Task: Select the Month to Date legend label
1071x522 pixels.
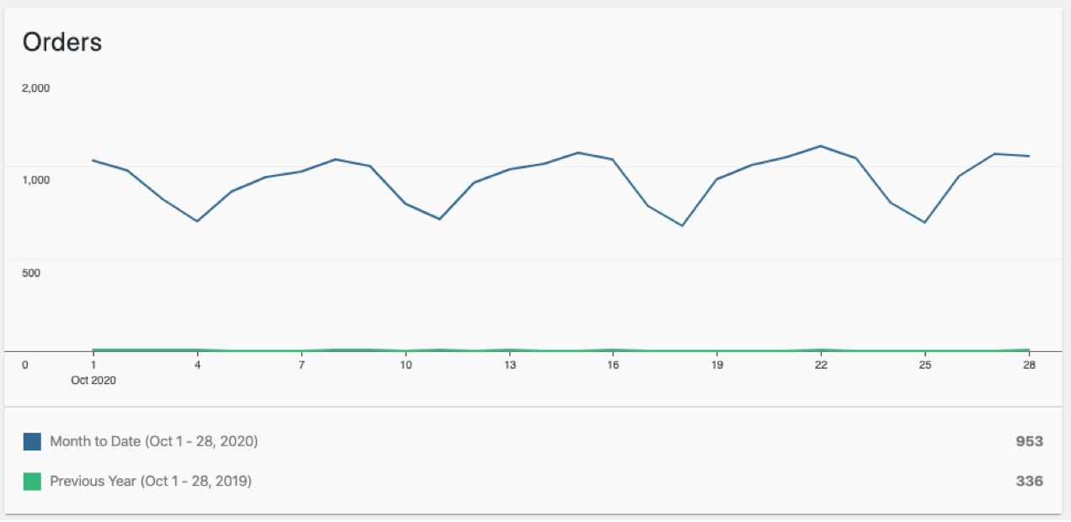Action: pyautogui.click(x=153, y=441)
